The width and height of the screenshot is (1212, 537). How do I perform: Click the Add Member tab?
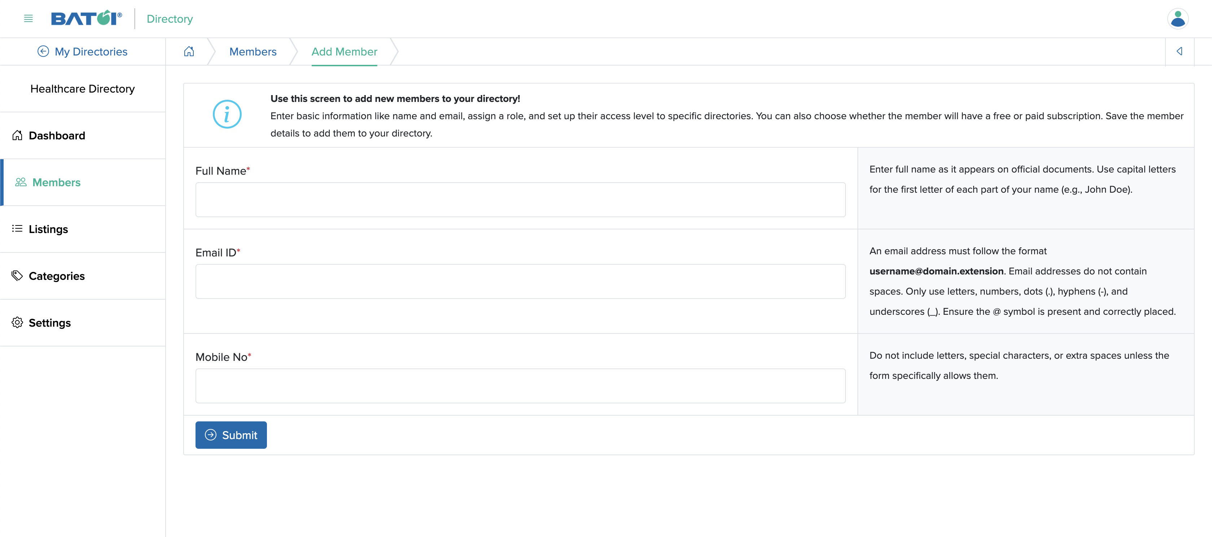click(x=344, y=52)
